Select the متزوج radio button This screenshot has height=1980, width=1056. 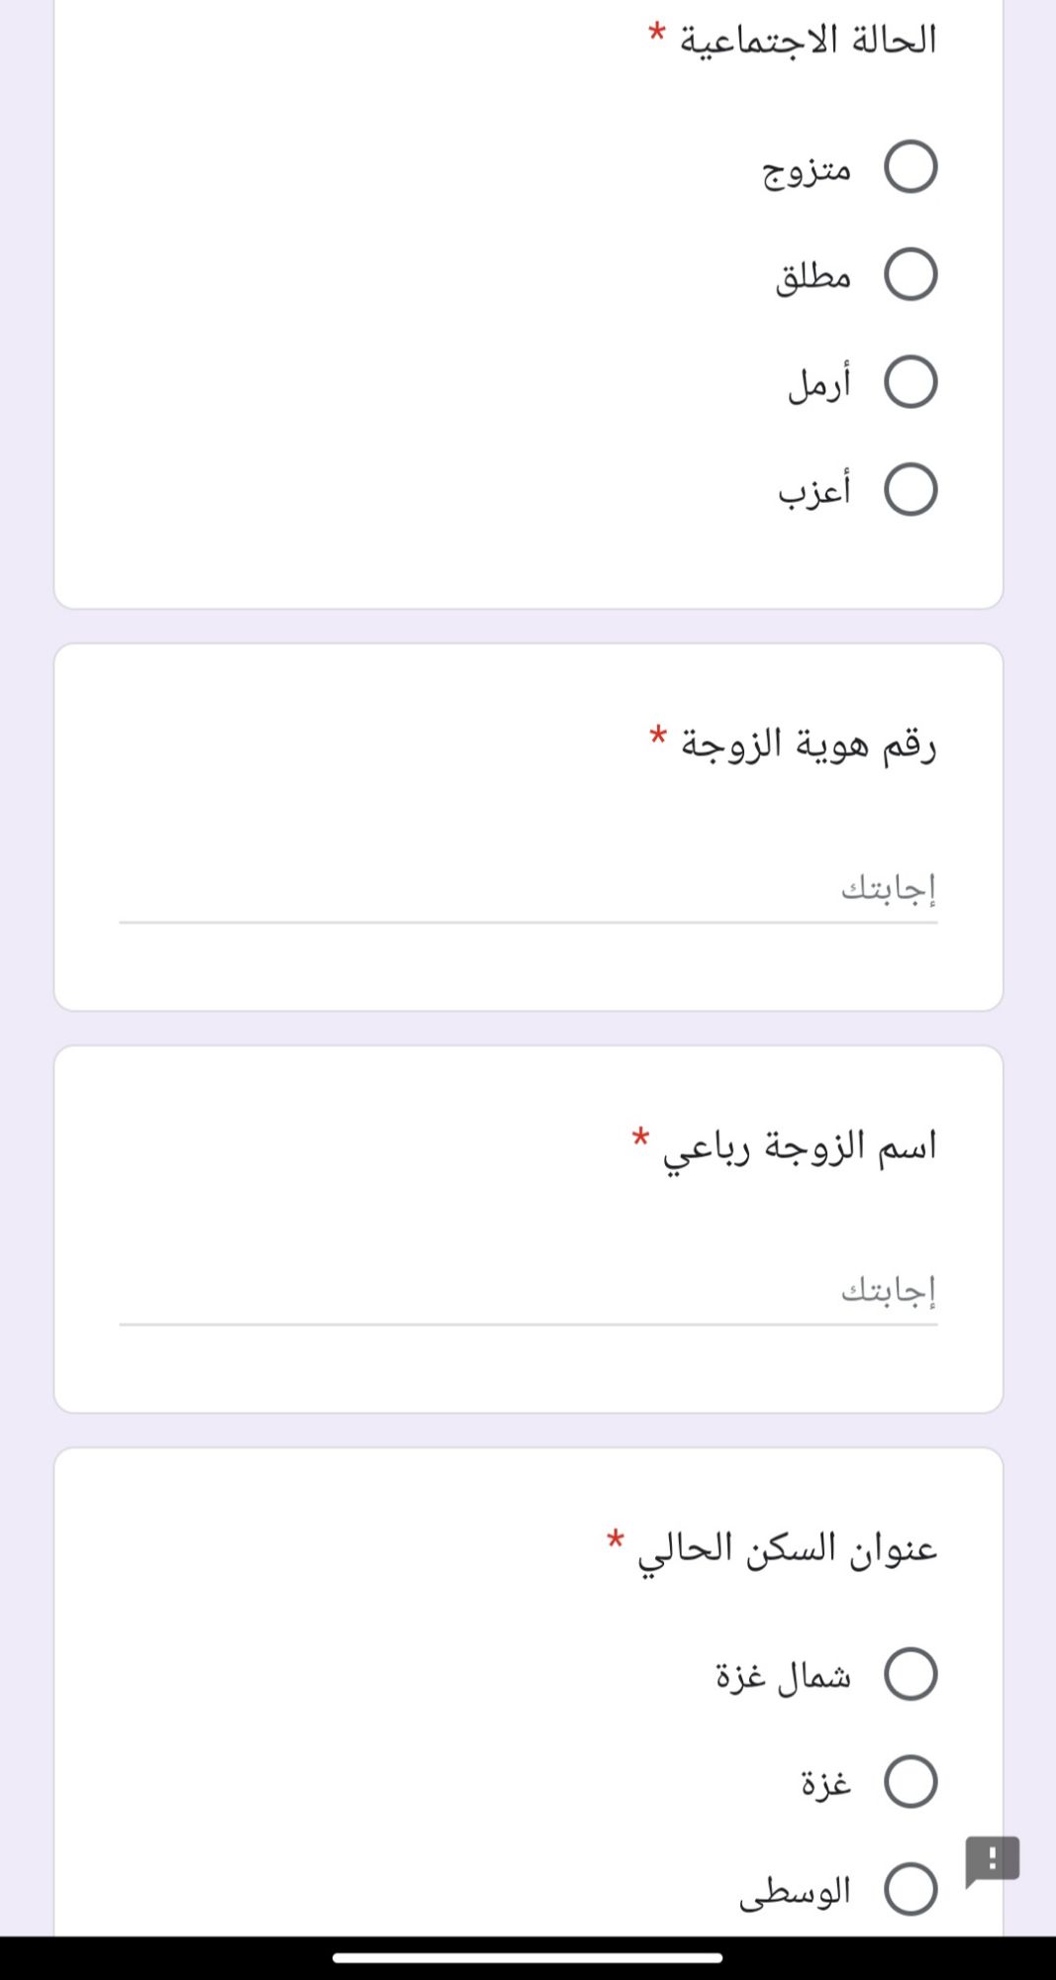[911, 166]
